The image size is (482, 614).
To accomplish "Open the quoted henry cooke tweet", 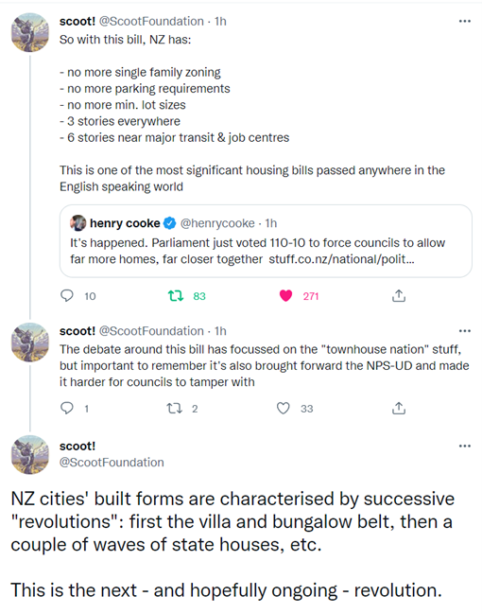I will pyautogui.click(x=266, y=241).
